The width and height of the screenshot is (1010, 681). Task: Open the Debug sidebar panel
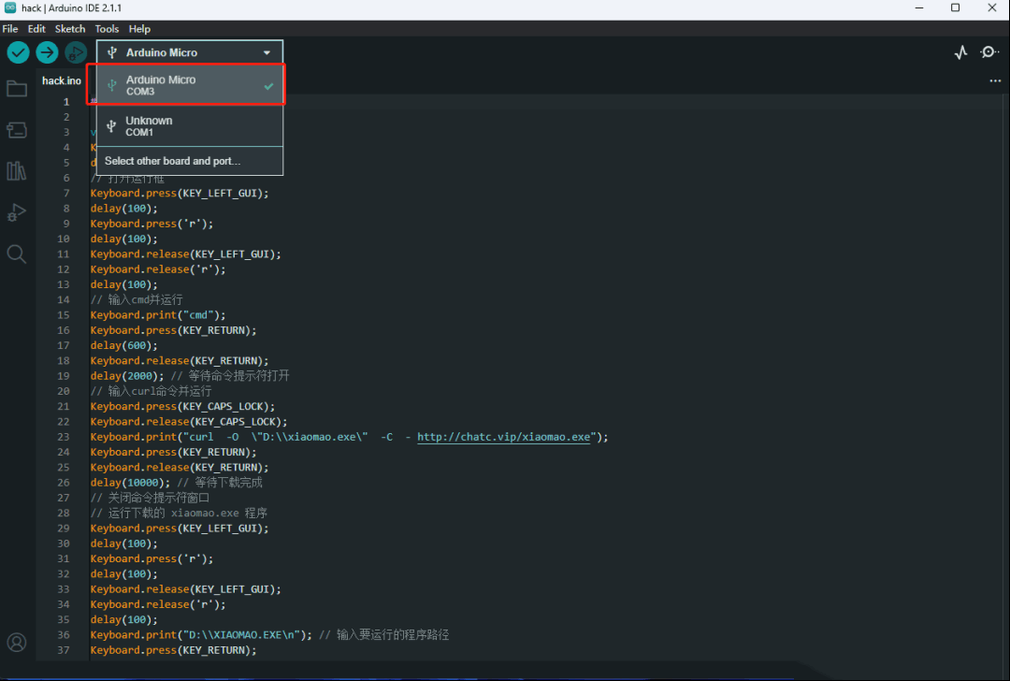click(x=17, y=212)
